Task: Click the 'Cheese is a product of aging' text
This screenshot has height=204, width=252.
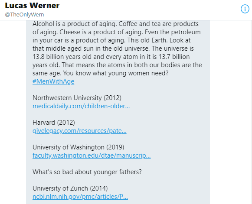Action: 101,32
